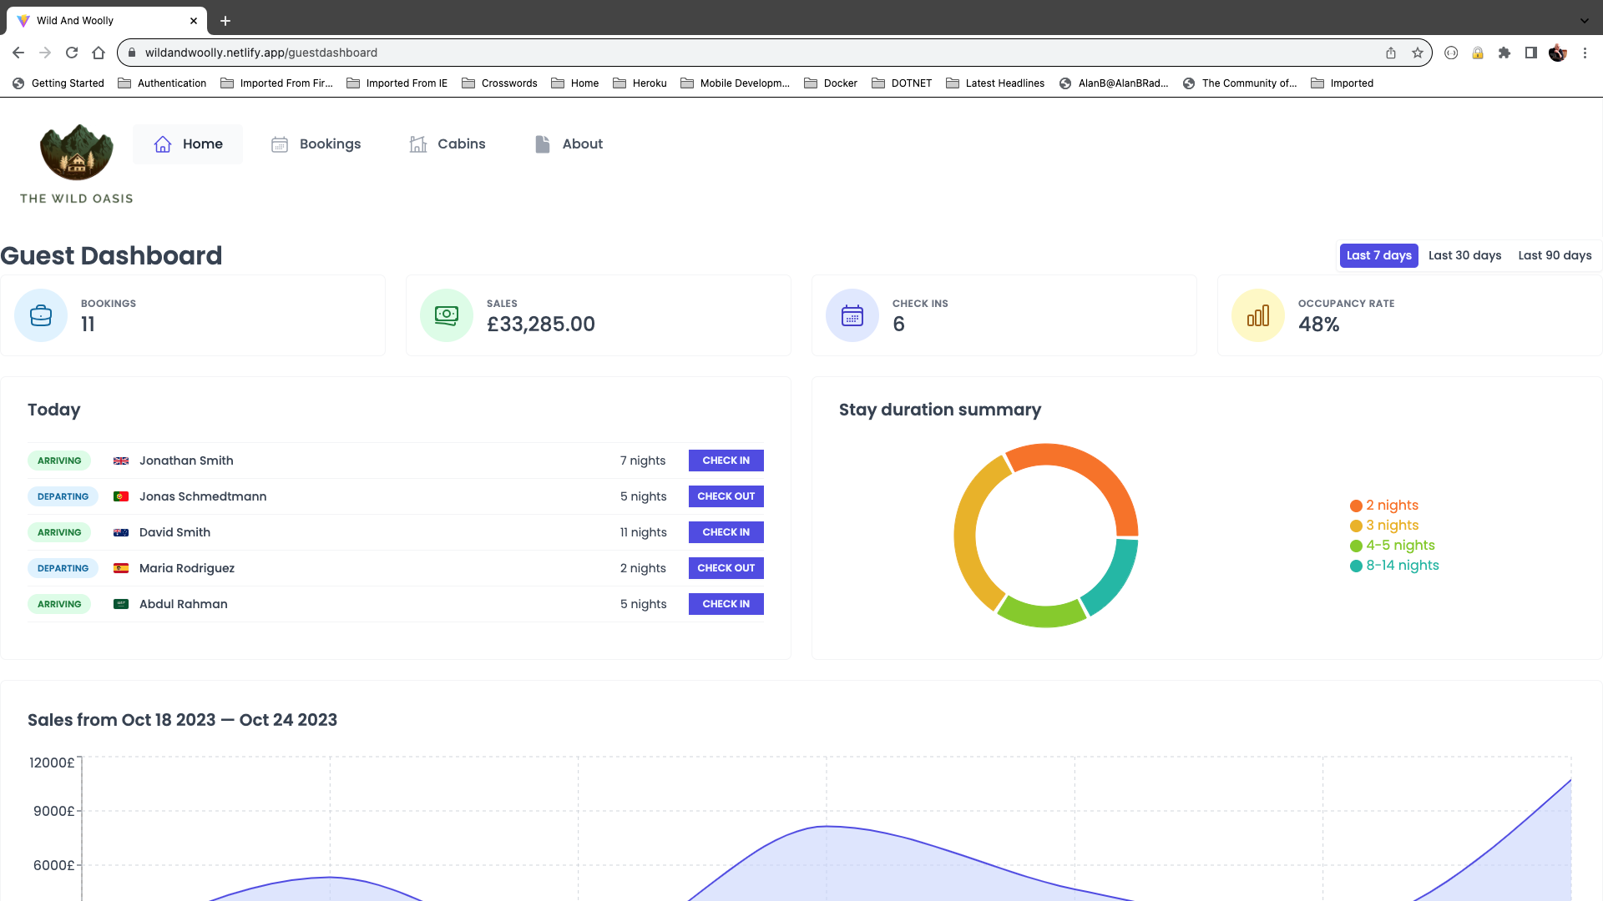
Task: Click the orange 2 nights legend dot
Action: coord(1356,506)
